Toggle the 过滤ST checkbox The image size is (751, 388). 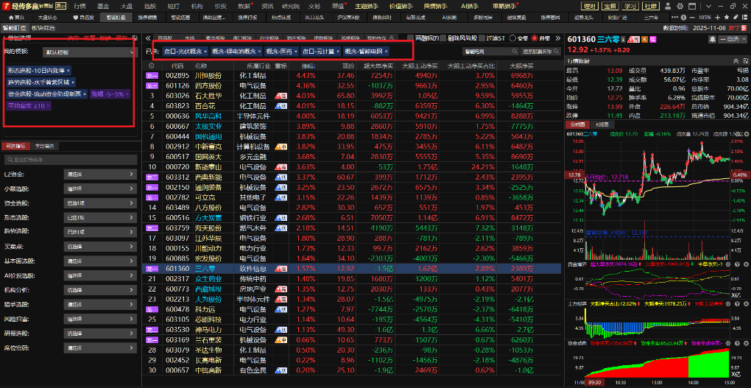click(x=486, y=38)
